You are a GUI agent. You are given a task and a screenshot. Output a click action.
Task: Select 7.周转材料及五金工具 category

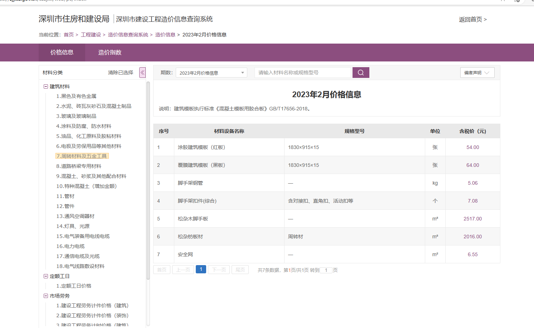[82, 156]
